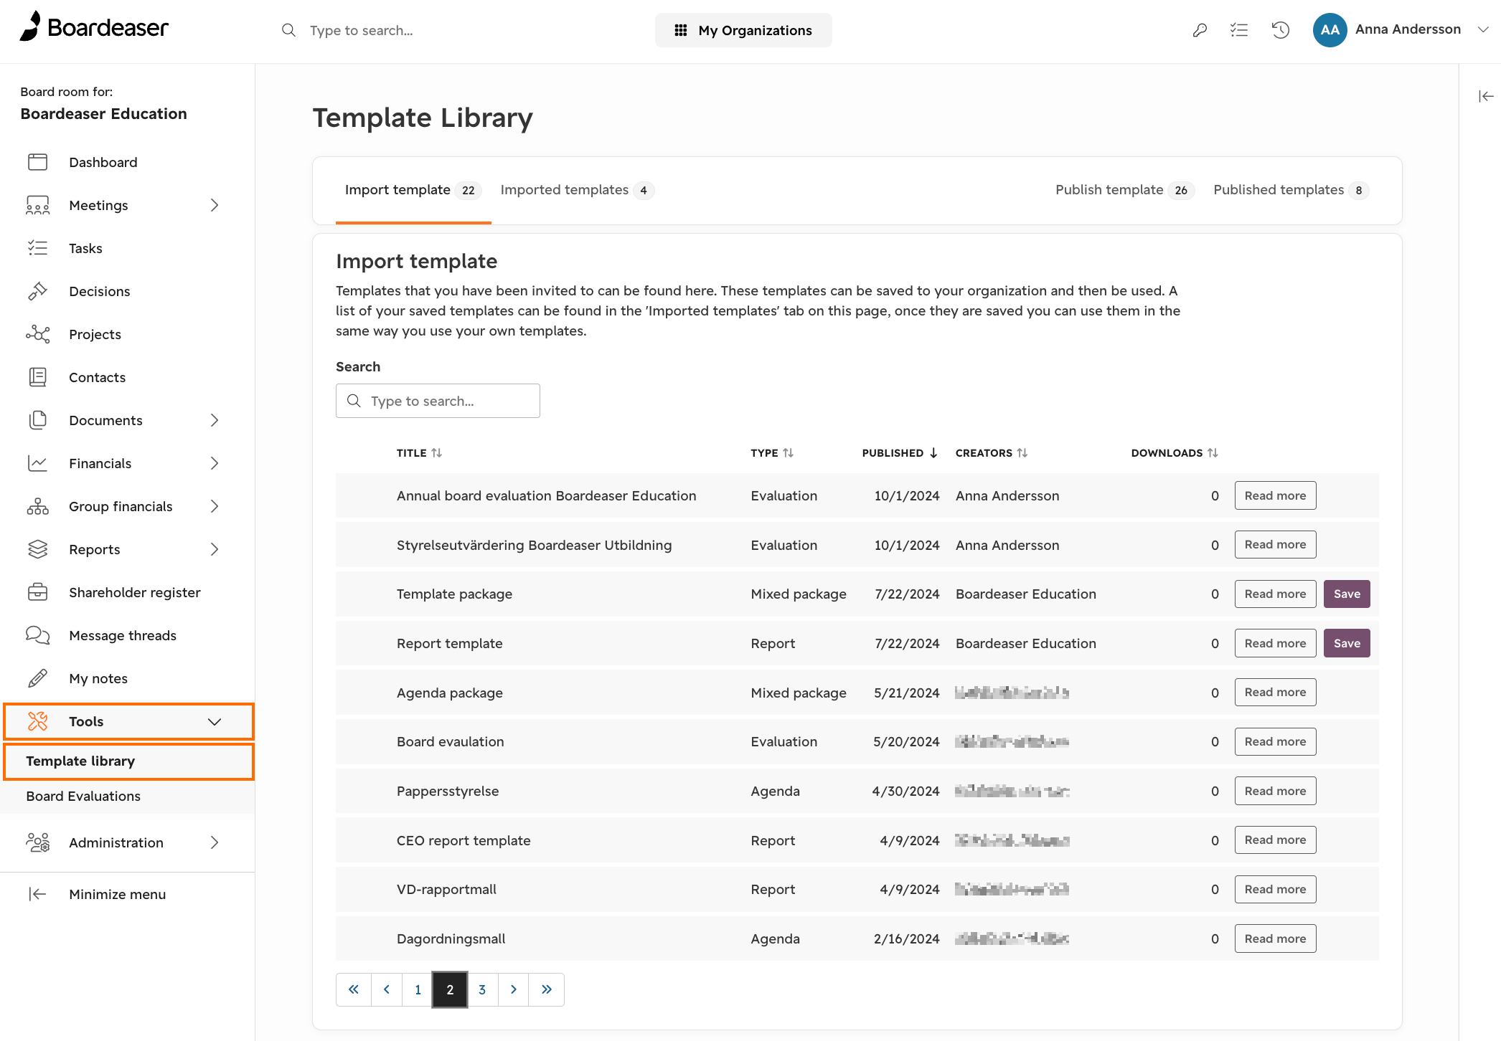Sort table by Downloads column
The height and width of the screenshot is (1041, 1501).
coord(1175,453)
